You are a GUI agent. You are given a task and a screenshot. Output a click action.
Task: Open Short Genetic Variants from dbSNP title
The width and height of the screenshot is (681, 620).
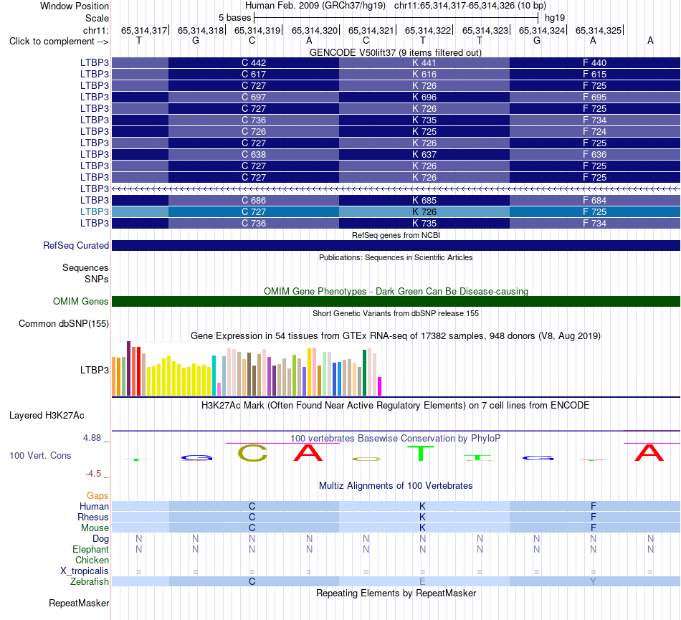tap(396, 313)
